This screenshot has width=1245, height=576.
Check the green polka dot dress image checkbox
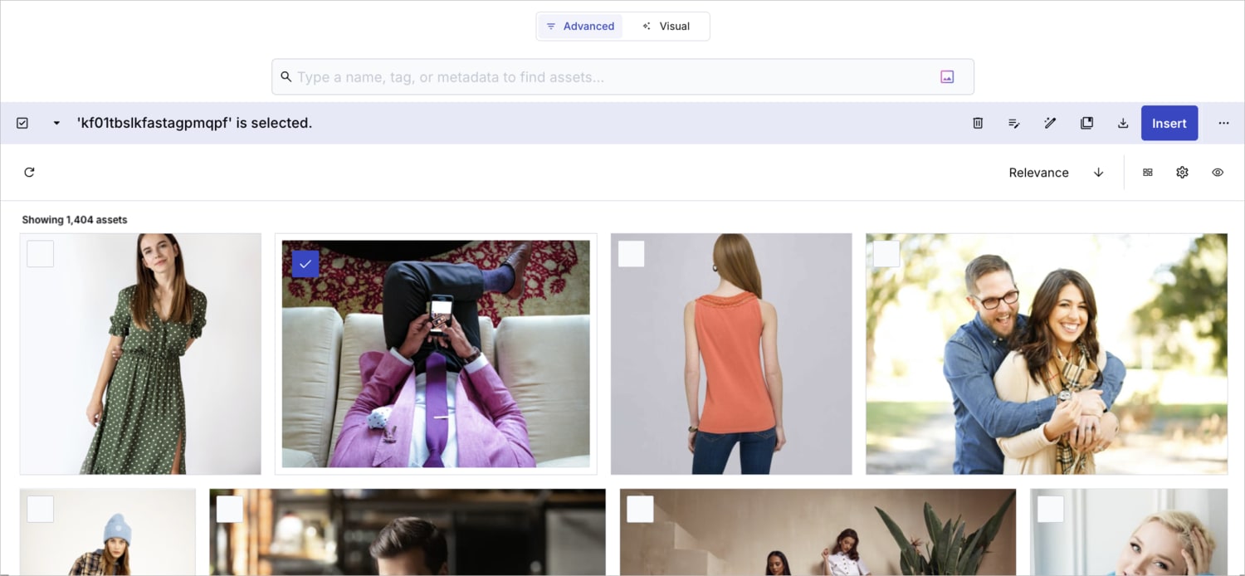41,254
